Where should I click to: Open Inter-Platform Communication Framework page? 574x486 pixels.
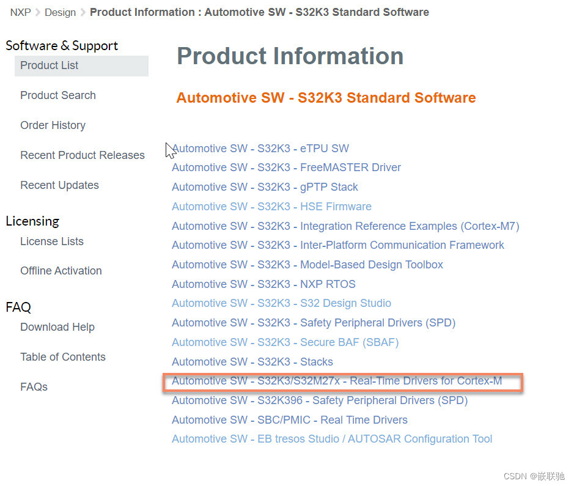point(337,245)
